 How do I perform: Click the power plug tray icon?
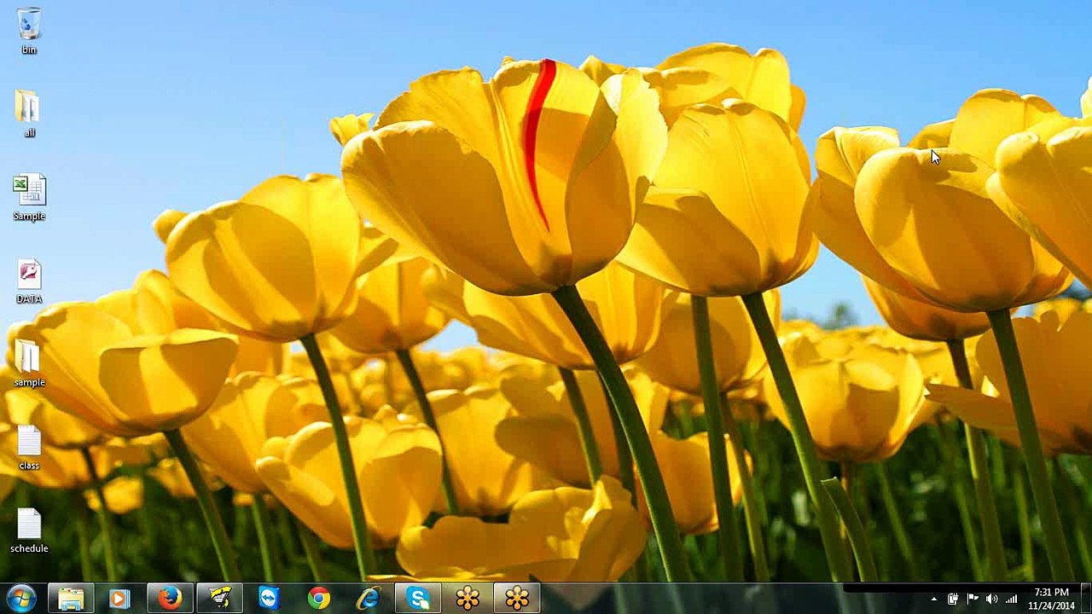pos(953,600)
